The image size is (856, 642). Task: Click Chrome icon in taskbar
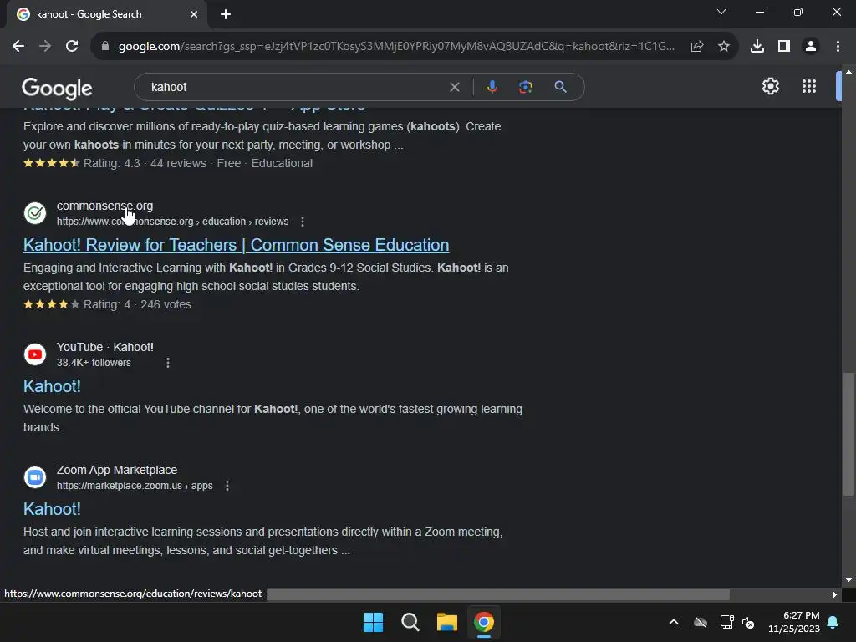[x=484, y=622]
